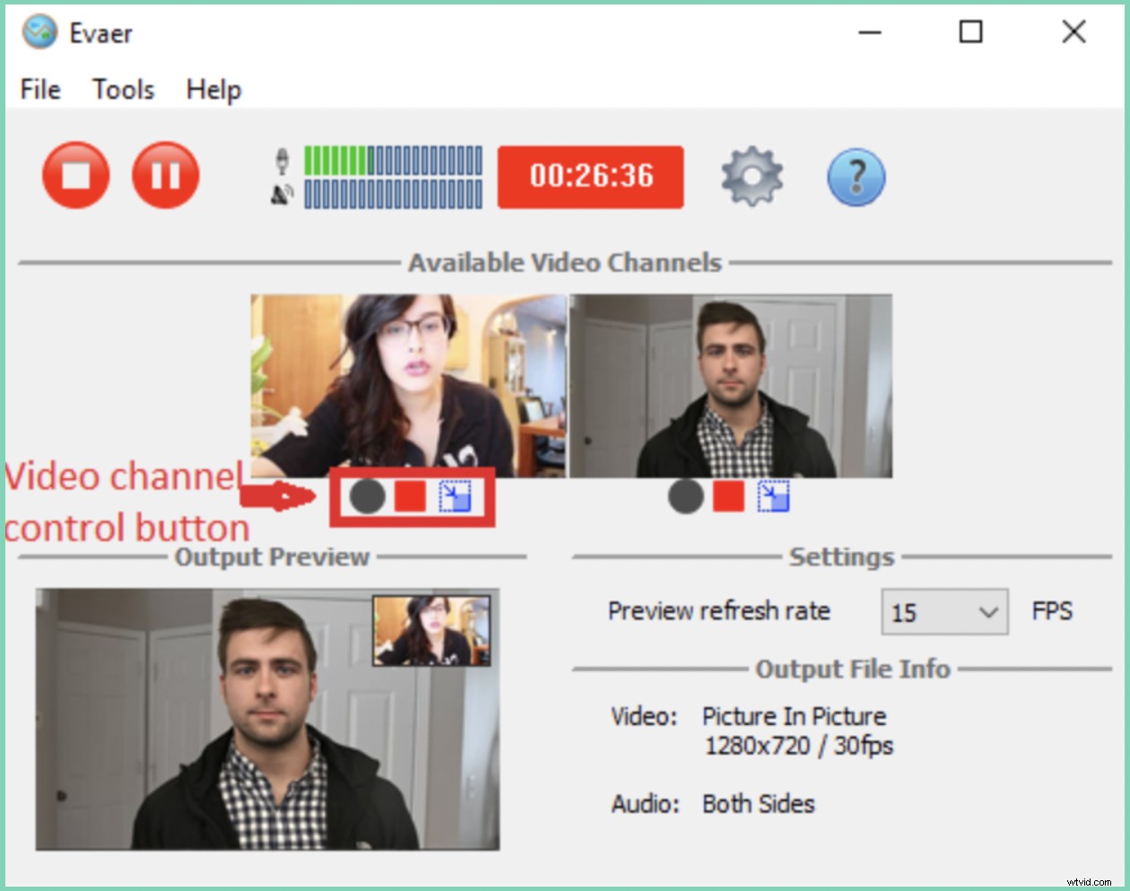Open the resize control under the left video channel
This screenshot has height=891, width=1130.
456,497
